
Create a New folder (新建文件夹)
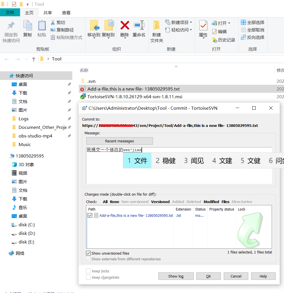(157, 32)
